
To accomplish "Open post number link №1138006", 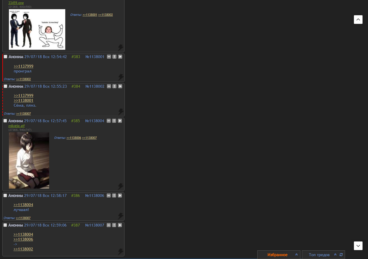I will 95,196.
